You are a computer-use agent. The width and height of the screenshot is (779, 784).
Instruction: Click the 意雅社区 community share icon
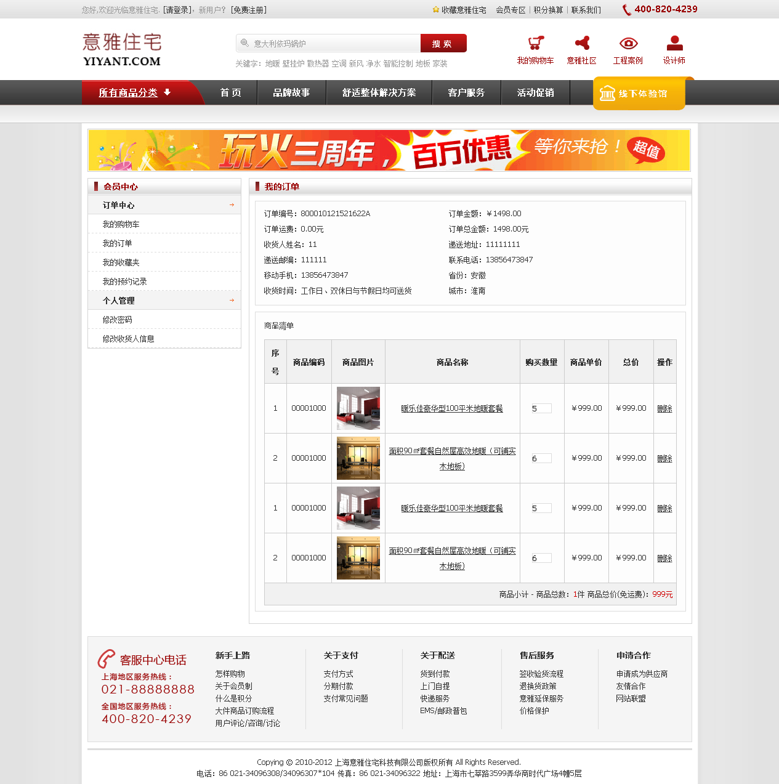tap(581, 43)
